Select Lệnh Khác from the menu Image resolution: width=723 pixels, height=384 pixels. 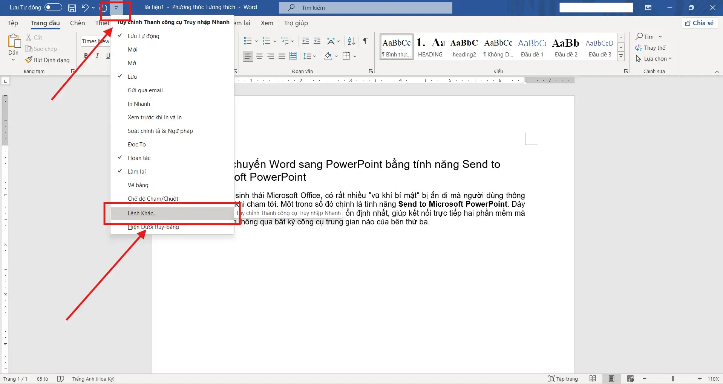pos(142,213)
